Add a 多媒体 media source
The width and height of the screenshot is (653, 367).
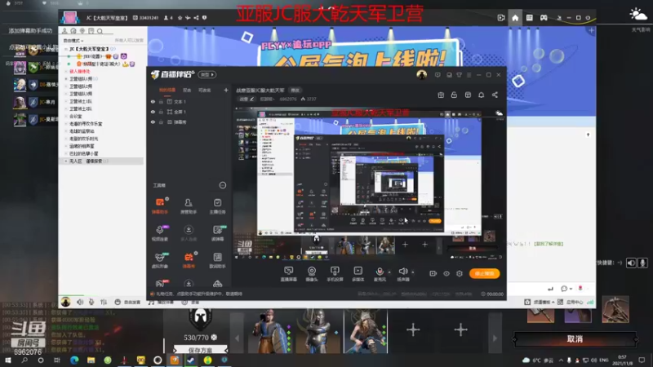point(358,274)
